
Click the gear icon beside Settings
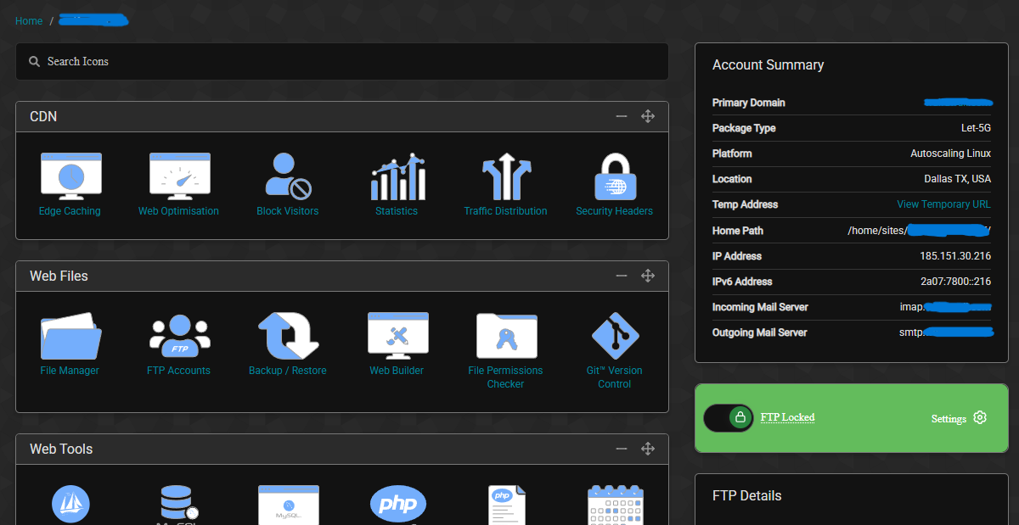[x=980, y=417]
